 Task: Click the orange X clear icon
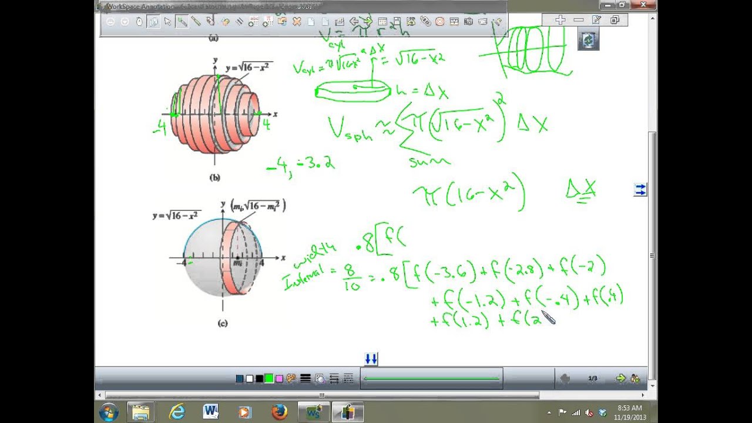point(297,22)
